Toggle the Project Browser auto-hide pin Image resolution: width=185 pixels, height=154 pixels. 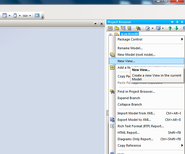click(x=177, y=22)
